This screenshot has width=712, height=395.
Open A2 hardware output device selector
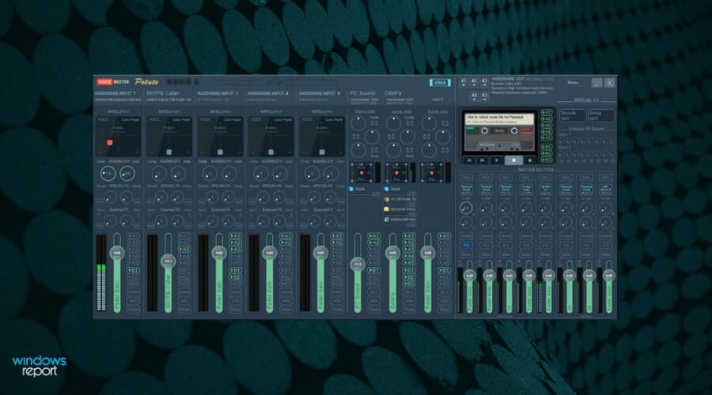click(x=474, y=82)
